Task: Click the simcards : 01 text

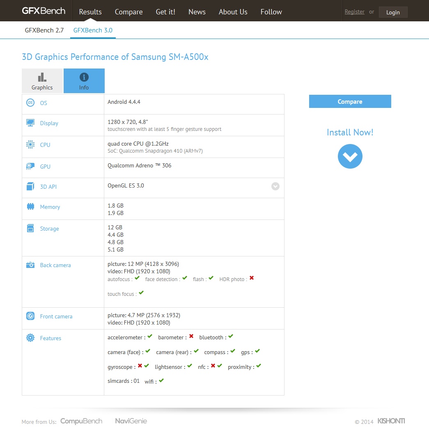Action: click(124, 381)
